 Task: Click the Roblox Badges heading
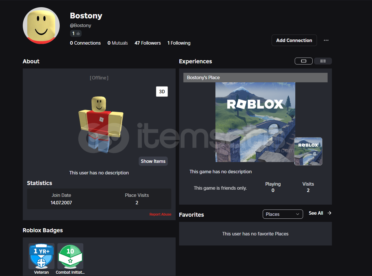pos(43,230)
